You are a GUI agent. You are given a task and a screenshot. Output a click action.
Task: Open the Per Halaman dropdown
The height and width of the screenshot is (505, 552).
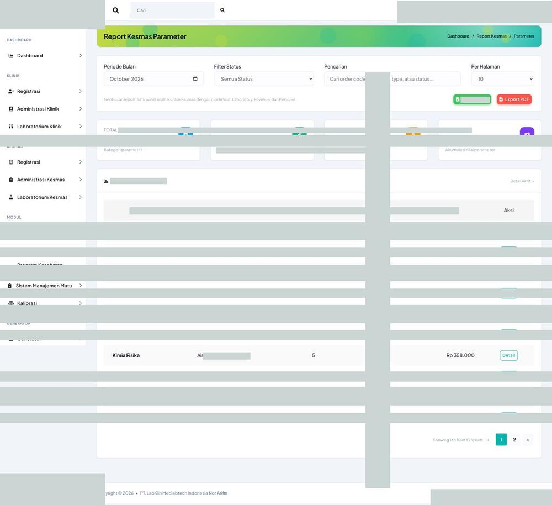pyautogui.click(x=502, y=79)
